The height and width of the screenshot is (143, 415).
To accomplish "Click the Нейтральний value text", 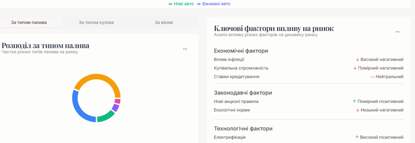I will 390,77.
